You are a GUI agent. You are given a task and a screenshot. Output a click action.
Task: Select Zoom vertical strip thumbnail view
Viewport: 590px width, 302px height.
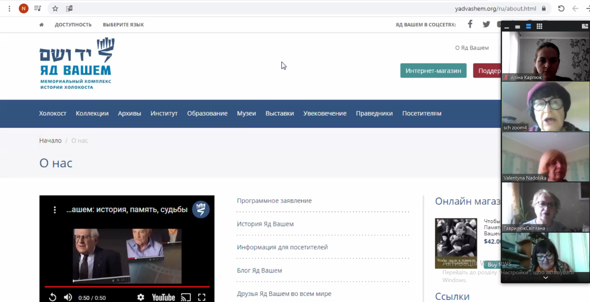click(x=528, y=26)
